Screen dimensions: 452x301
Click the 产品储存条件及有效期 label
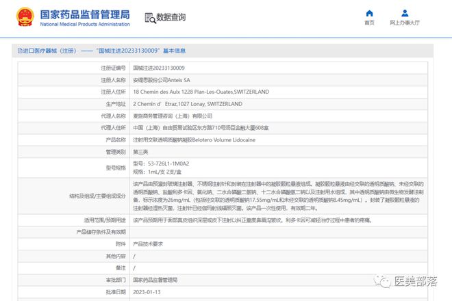click(101, 232)
